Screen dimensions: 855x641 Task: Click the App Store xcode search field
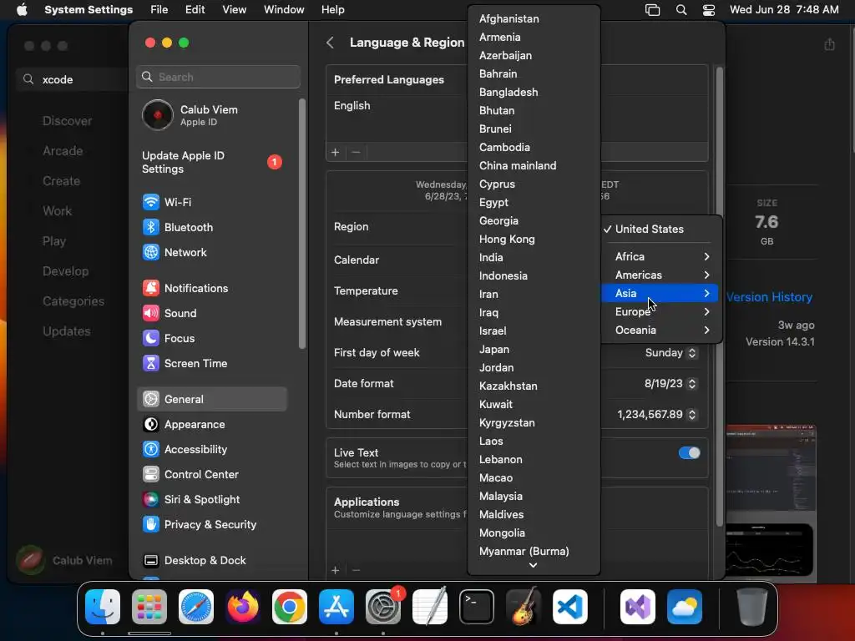(x=73, y=79)
